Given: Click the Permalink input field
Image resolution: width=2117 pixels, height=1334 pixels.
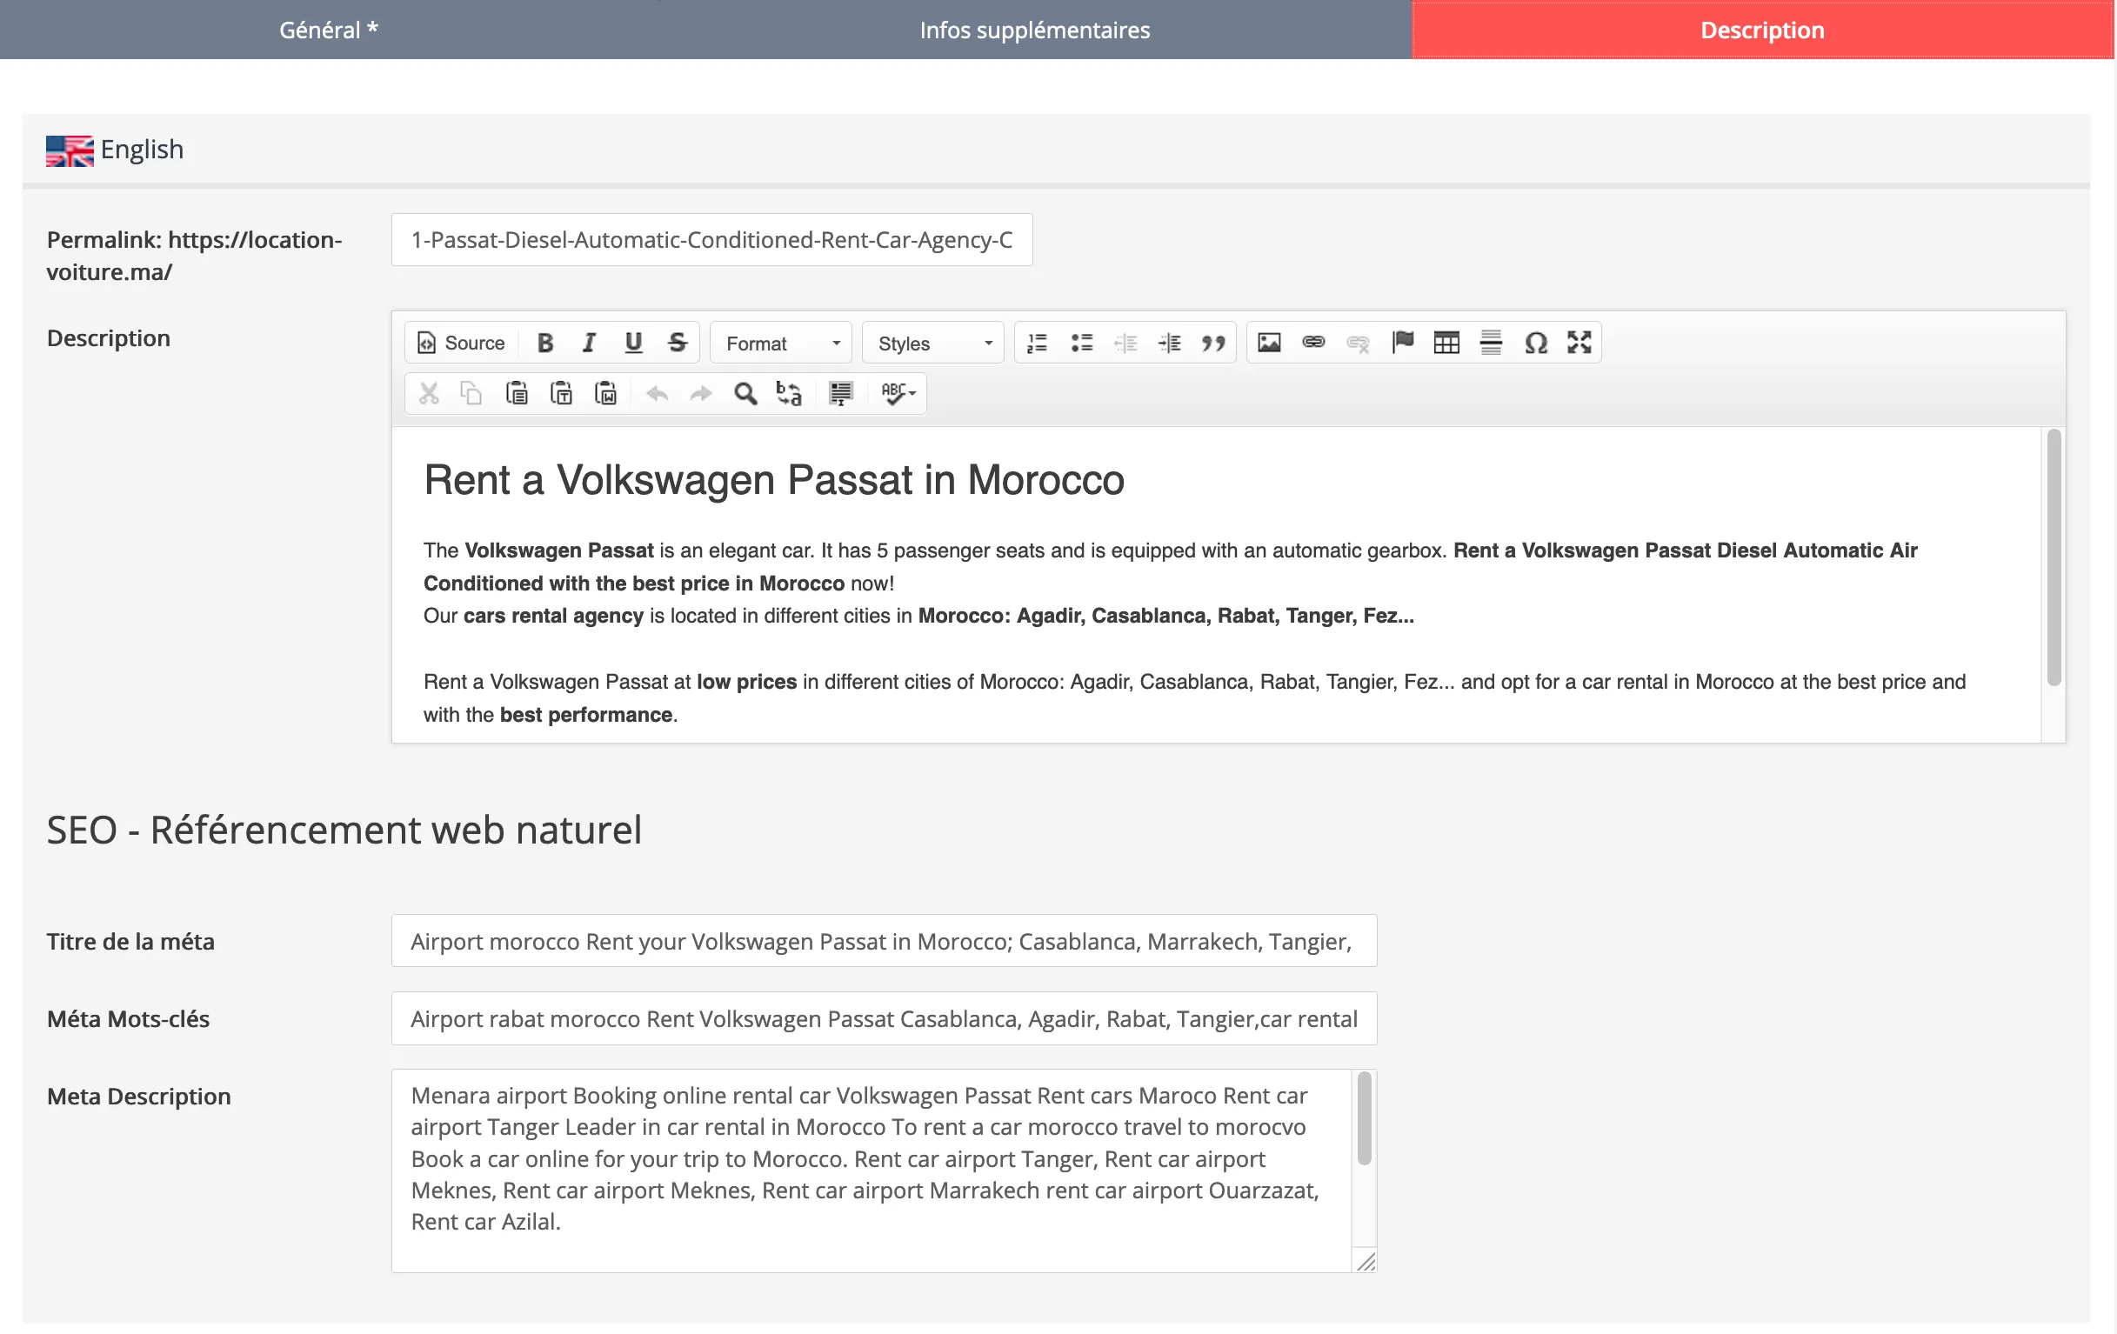Looking at the screenshot, I should click(712, 240).
